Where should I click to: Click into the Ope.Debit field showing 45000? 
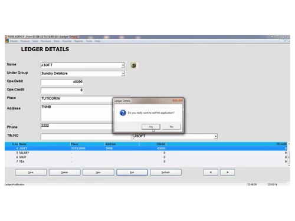tap(62, 82)
